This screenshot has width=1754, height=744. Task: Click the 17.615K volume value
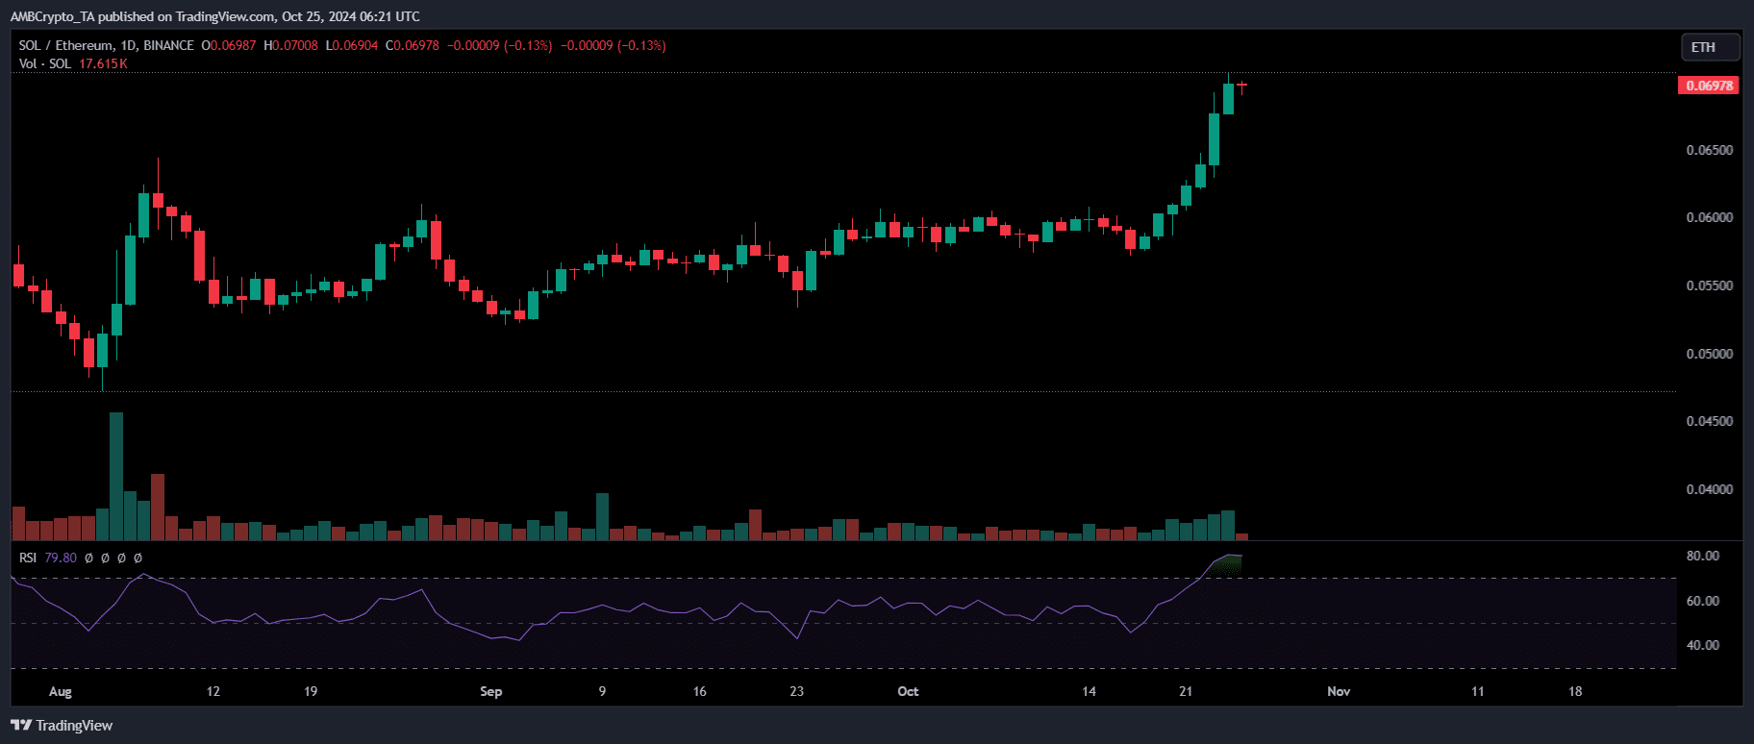click(103, 63)
